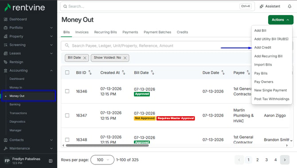Click the Assistant sparkle icon
The height and width of the screenshot is (168, 297).
point(262,6)
